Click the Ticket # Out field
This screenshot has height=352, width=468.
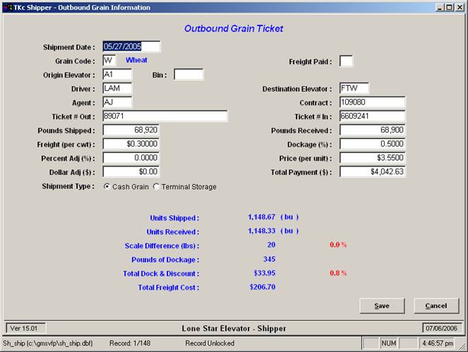(x=164, y=116)
